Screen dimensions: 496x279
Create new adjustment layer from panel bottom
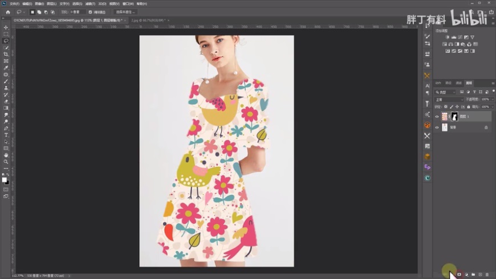click(466, 274)
